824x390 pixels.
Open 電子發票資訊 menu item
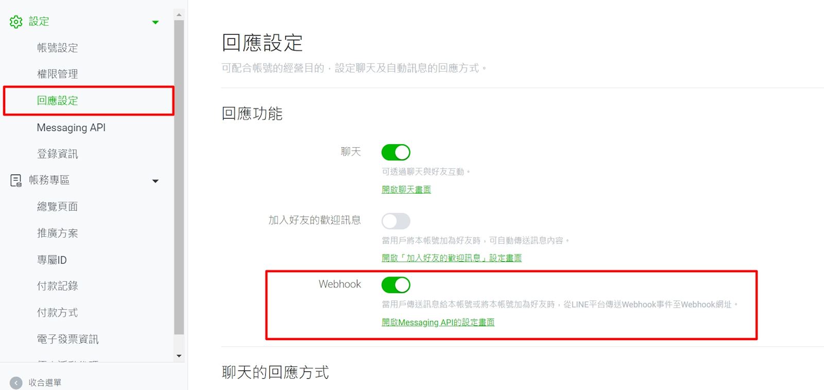(67, 340)
